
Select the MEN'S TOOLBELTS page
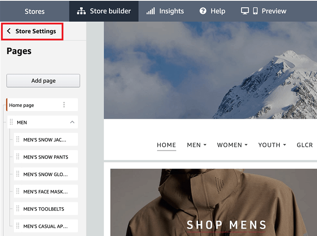pos(46,209)
